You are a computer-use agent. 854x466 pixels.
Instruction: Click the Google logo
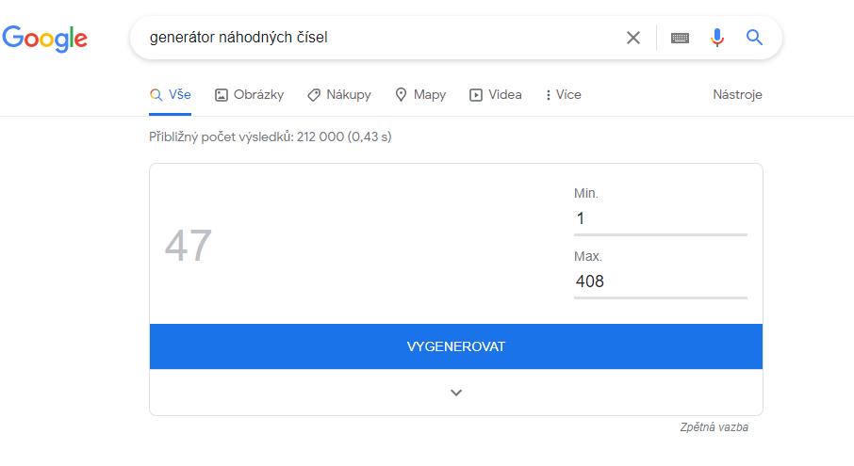(x=44, y=38)
